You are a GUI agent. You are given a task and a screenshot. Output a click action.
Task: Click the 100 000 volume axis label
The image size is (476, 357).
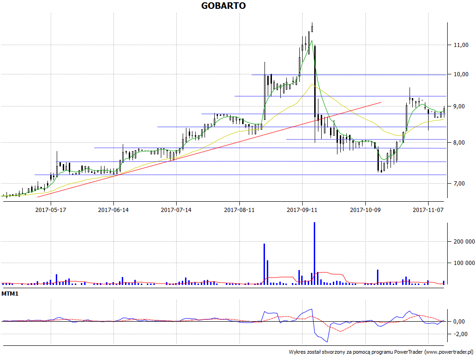pos(464,263)
